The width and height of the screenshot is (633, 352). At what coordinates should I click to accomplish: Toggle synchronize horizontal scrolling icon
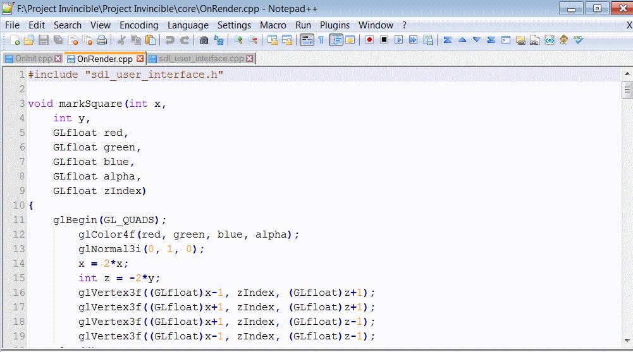[x=287, y=40]
